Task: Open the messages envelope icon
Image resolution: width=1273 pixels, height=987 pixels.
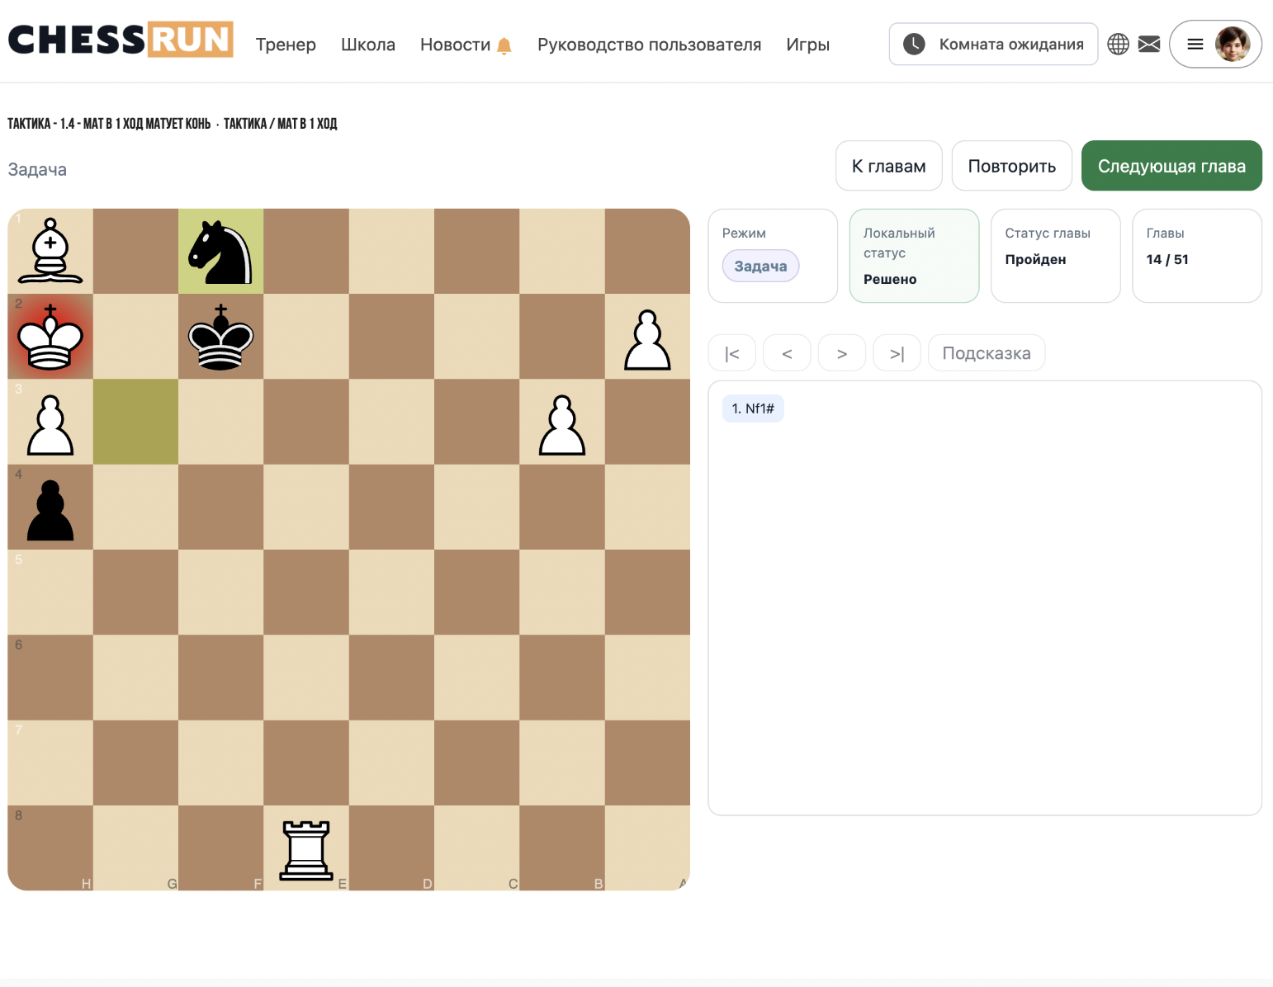Action: [1149, 44]
